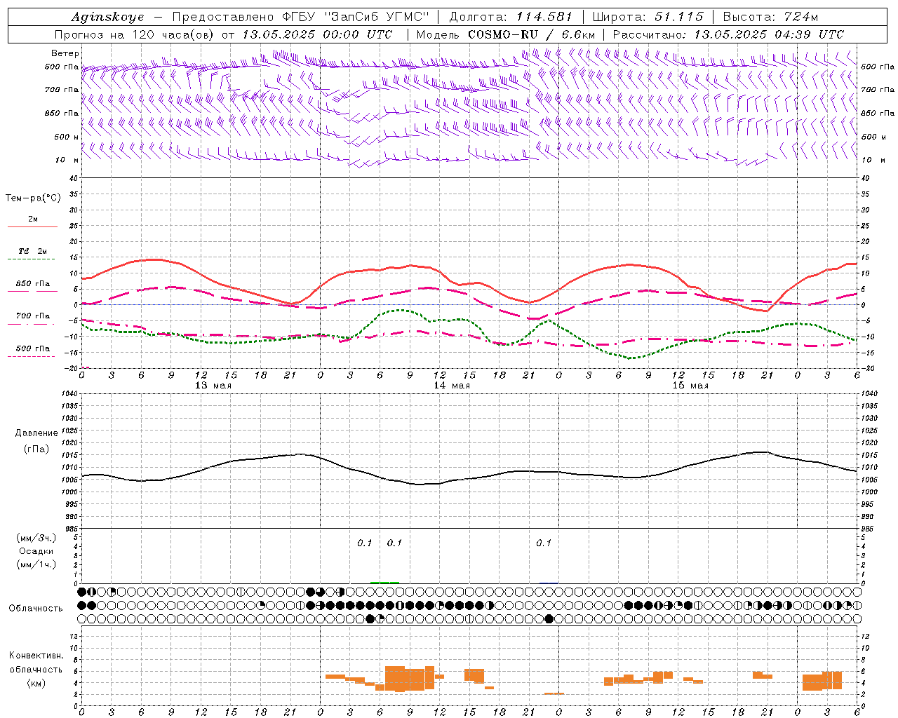Click the 'Модель COSMO-RU / 6.6км' label
The height and width of the screenshot is (718, 898).
point(506,34)
